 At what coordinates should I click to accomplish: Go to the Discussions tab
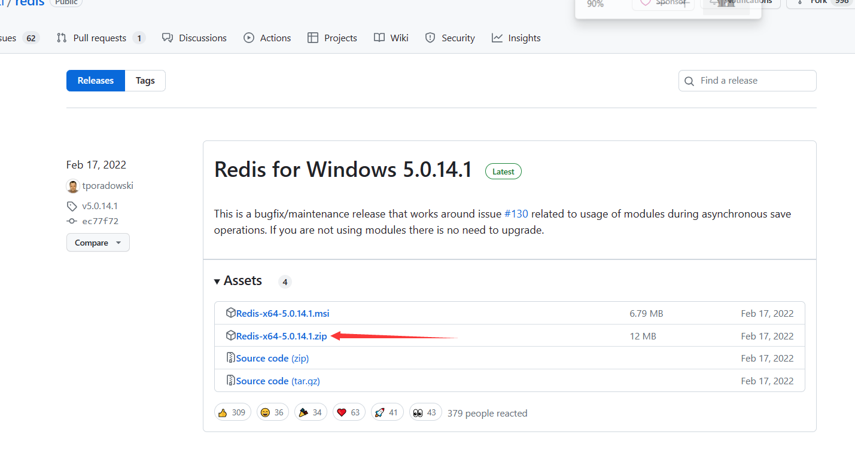pyautogui.click(x=194, y=38)
